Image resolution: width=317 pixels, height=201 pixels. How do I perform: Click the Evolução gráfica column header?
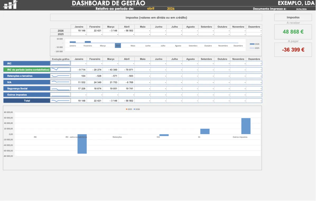(60, 59)
